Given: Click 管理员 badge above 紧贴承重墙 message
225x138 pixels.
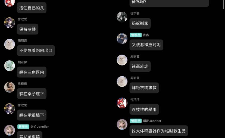Looking at the screenshot, I should [23, 127].
